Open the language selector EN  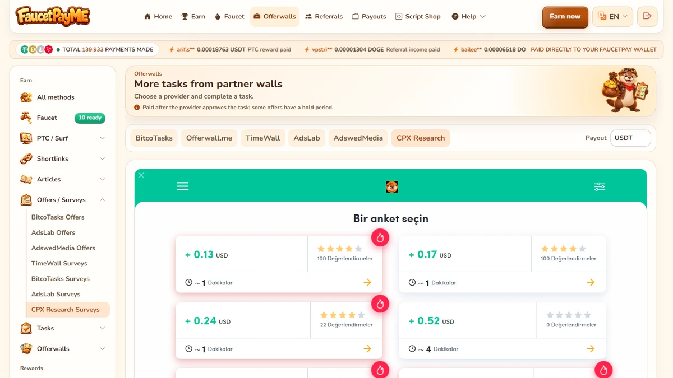pyautogui.click(x=612, y=17)
